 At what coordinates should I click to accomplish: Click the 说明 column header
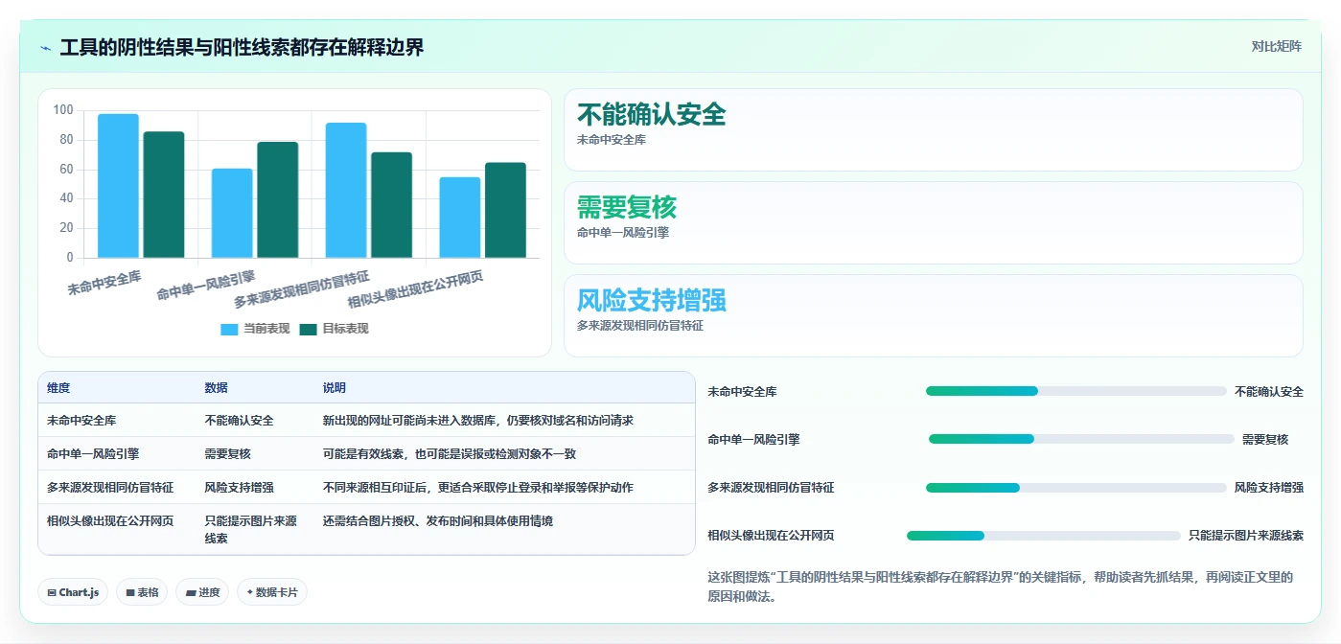coord(335,388)
